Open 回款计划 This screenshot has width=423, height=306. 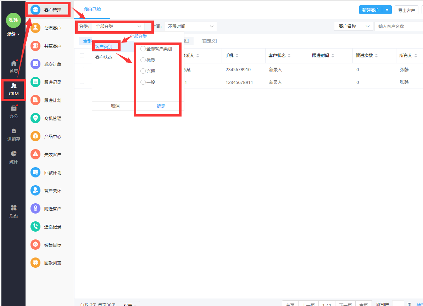click(48, 172)
